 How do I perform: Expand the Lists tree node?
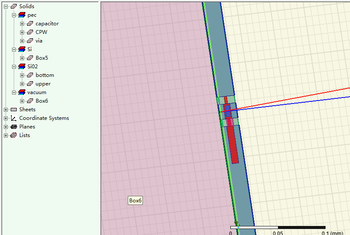[6, 135]
